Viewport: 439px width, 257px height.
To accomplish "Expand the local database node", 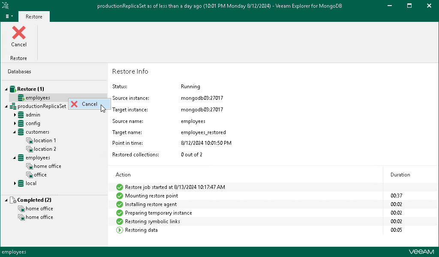I will click(15, 183).
